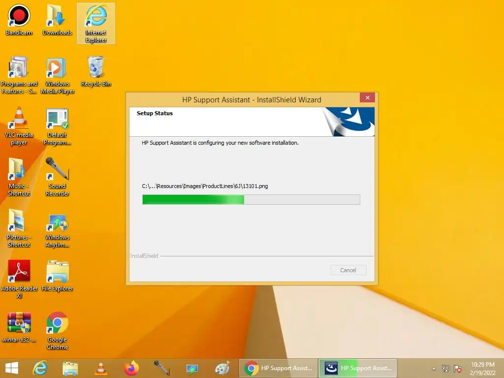Select Windows Media Player desktop icon
This screenshot has width=504, height=378.
57,75
